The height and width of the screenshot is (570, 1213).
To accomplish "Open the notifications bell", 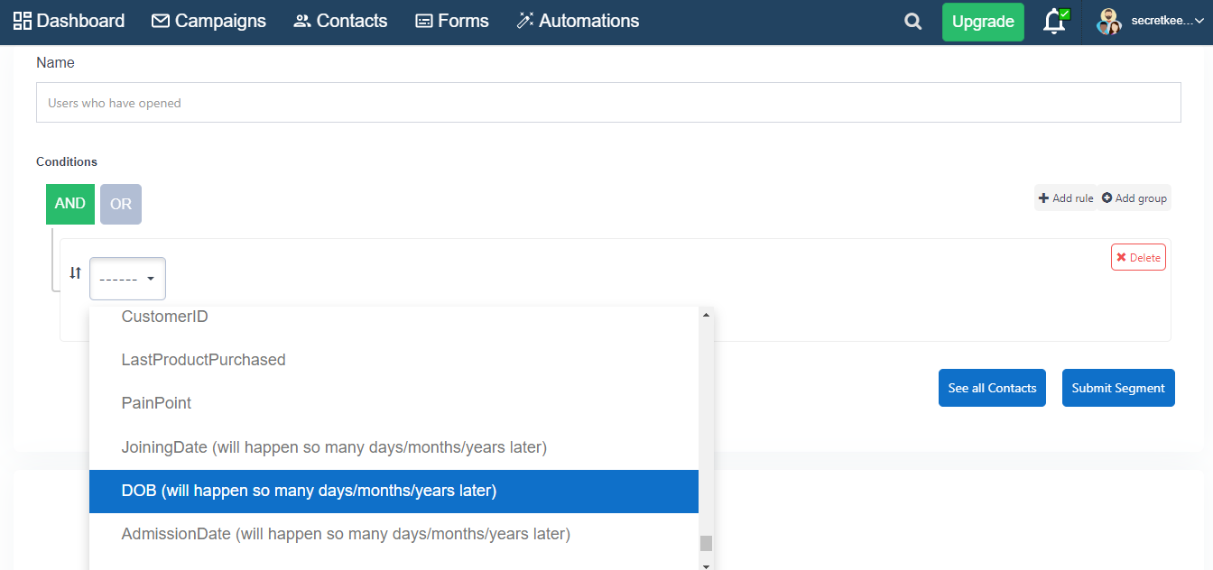I will click(x=1054, y=22).
